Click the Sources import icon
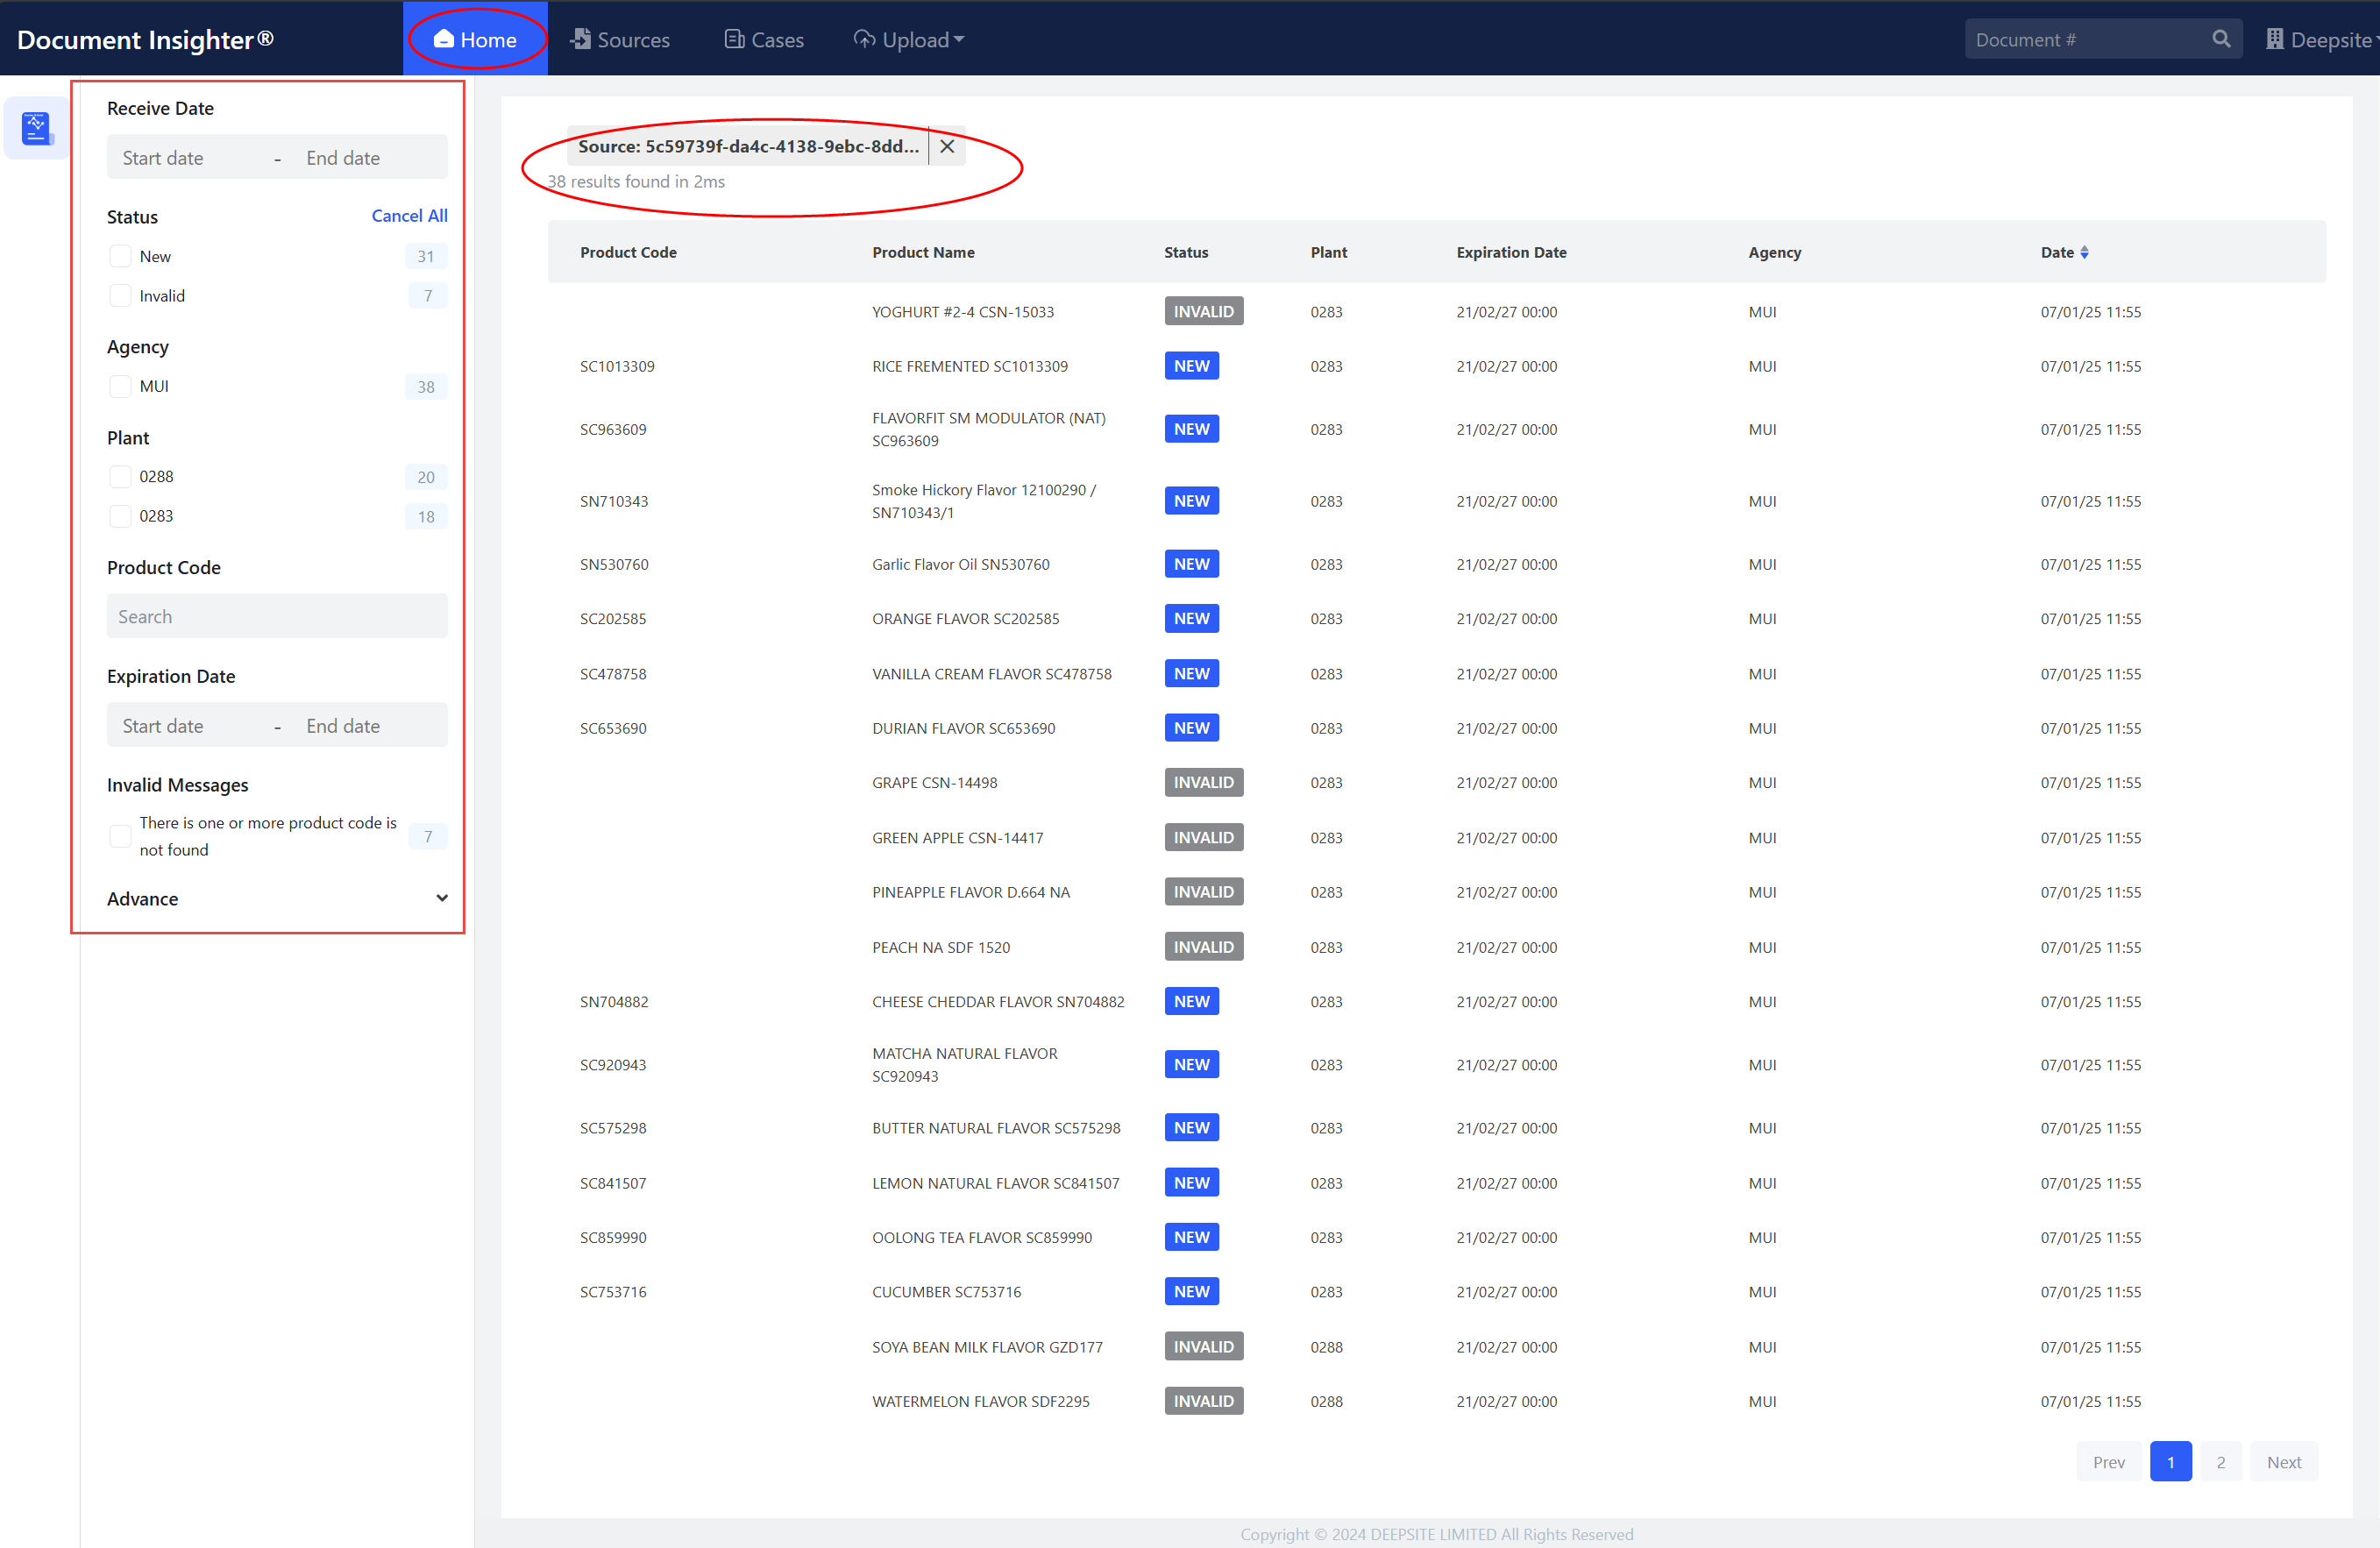The height and width of the screenshot is (1548, 2380). [580, 39]
